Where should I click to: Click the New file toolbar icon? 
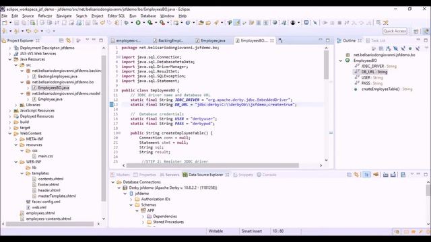[5, 22]
